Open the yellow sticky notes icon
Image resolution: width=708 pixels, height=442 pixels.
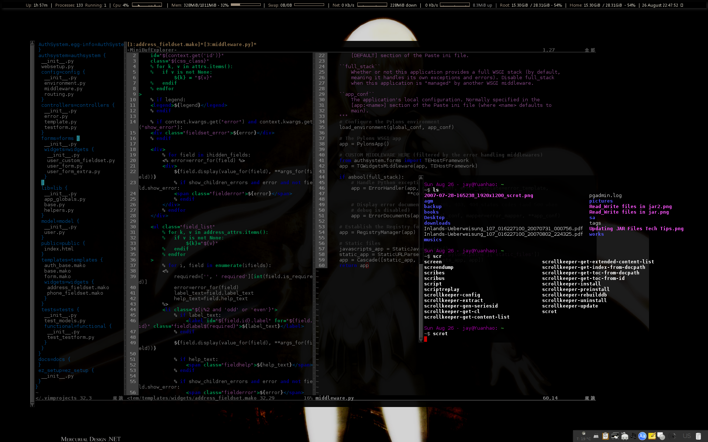[x=652, y=436]
